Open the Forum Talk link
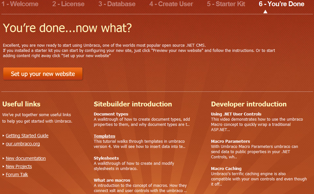The height and width of the screenshot is (194, 314). click(17, 175)
